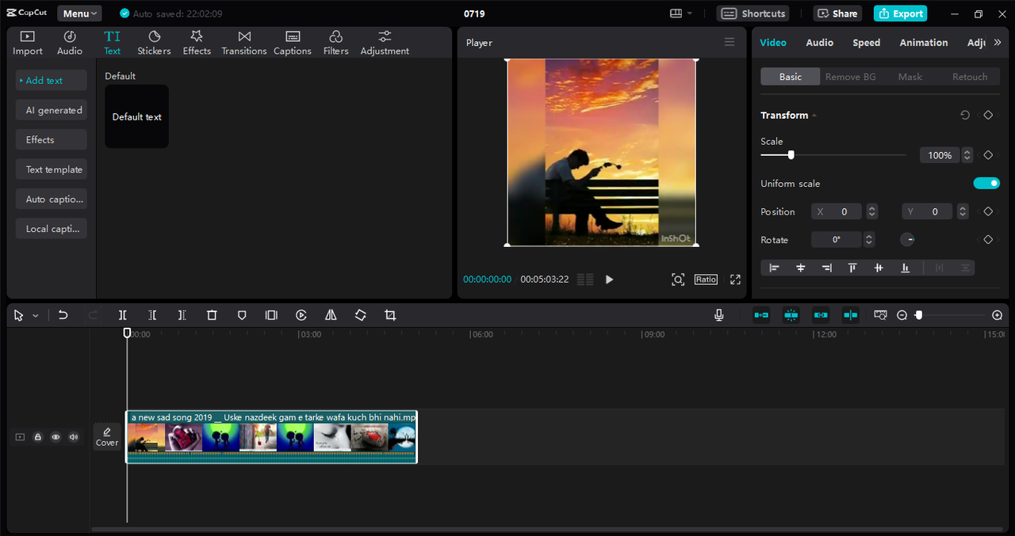
Task: Toggle auto snapping in timeline
Action: click(791, 315)
